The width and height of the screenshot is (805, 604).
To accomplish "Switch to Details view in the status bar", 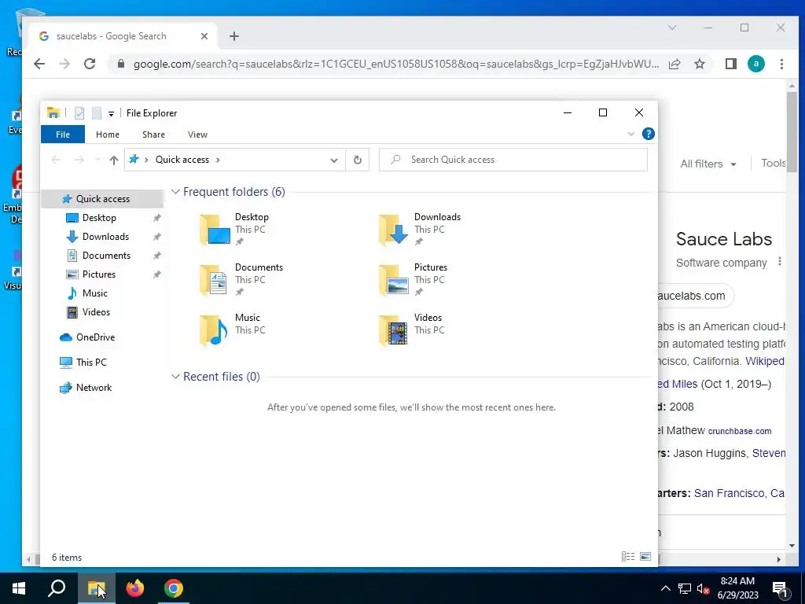I will click(x=628, y=557).
